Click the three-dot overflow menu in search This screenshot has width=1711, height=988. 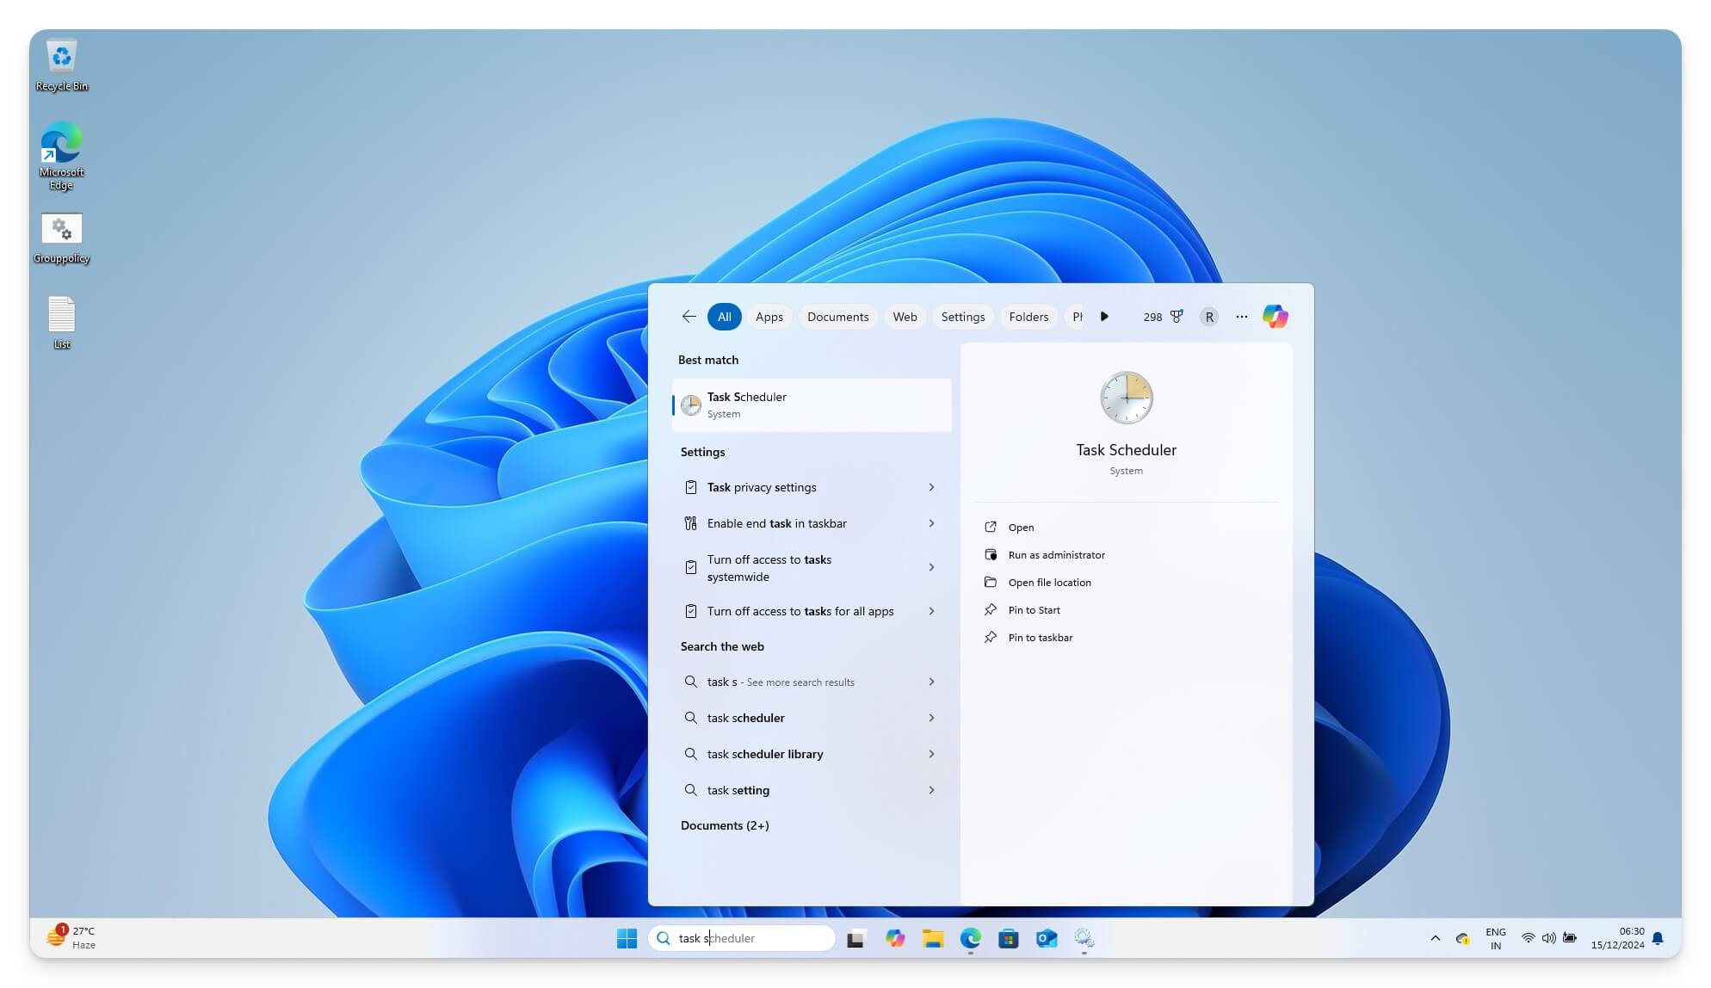(x=1242, y=317)
